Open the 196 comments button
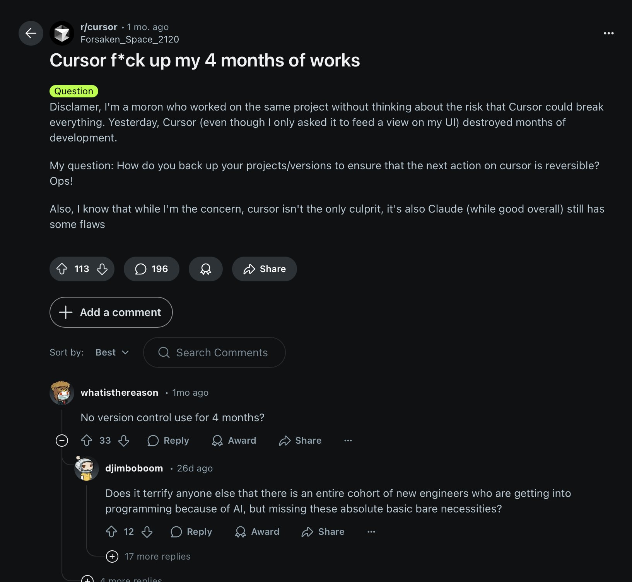 (x=152, y=269)
